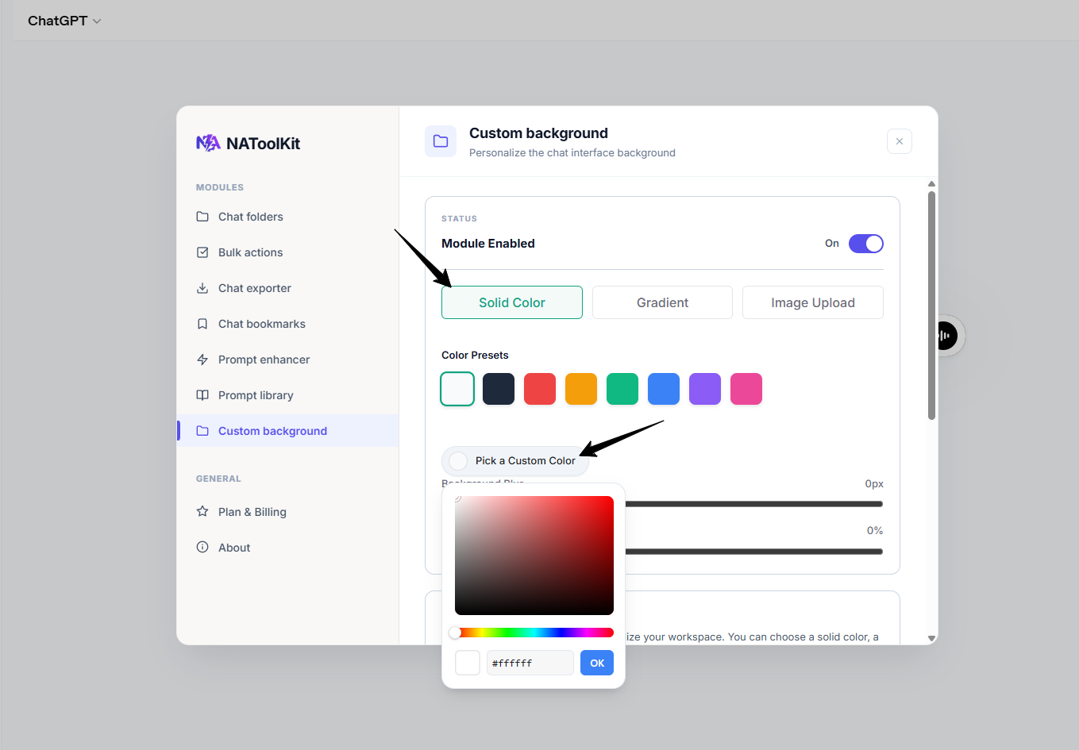Close the NAToolKit settings dialog
This screenshot has width=1079, height=750.
click(900, 141)
